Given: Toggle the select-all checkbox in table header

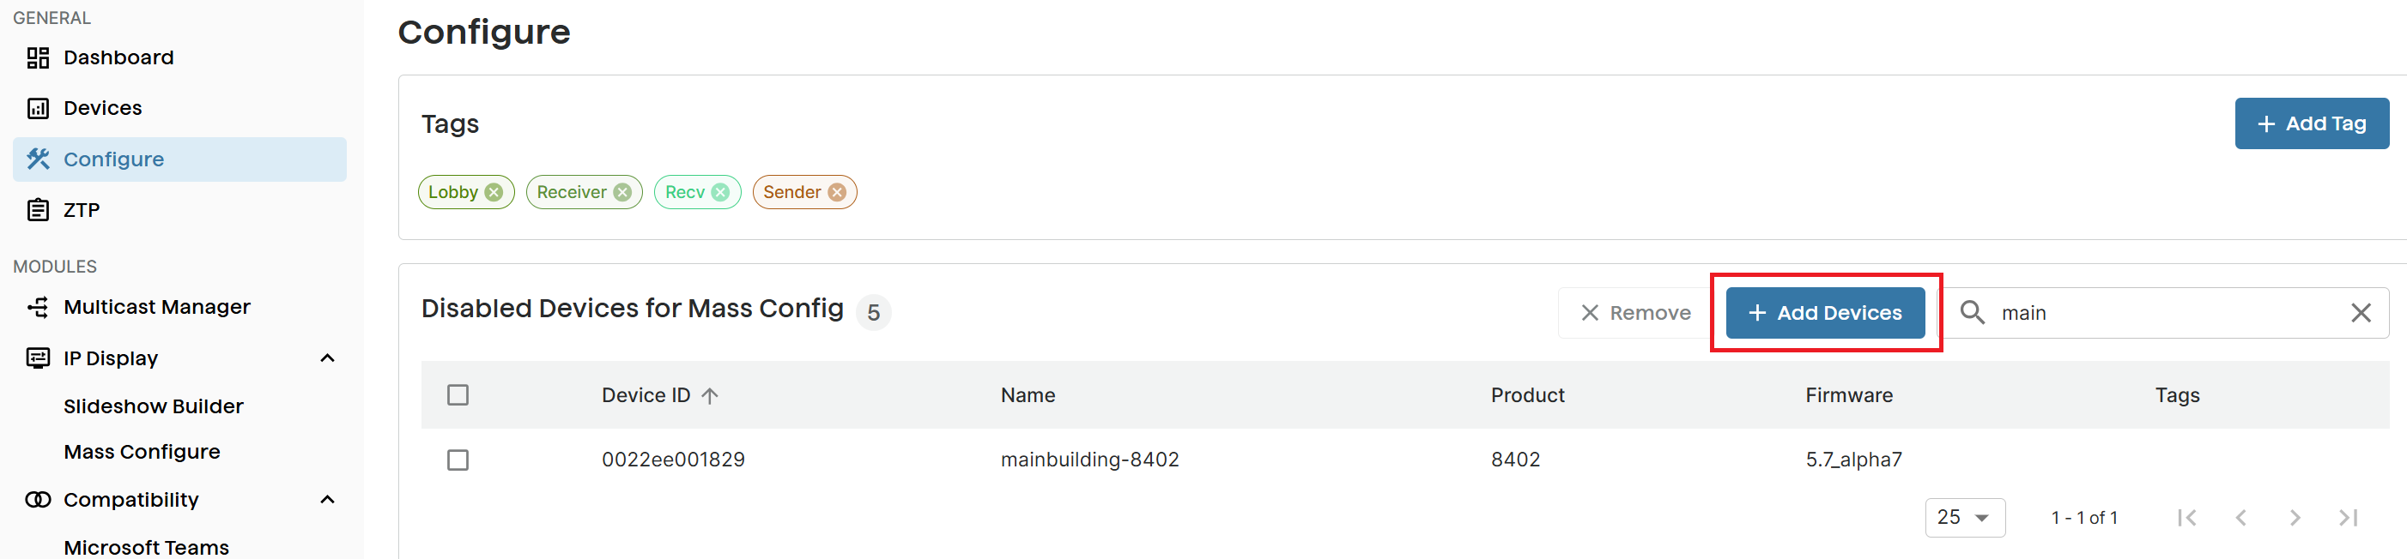Looking at the screenshot, I should pos(458,394).
